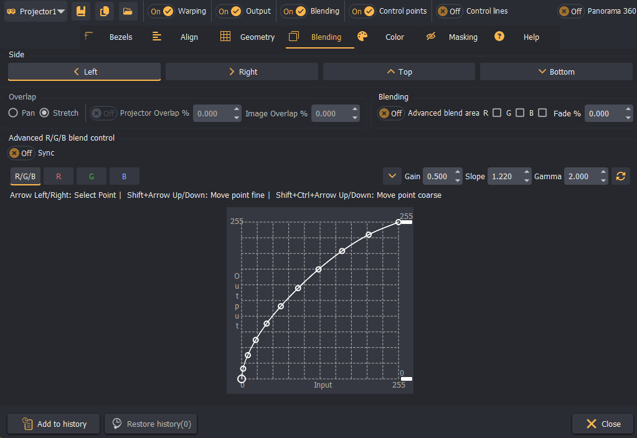Click the Close button
This screenshot has width=637, height=438.
(603, 424)
